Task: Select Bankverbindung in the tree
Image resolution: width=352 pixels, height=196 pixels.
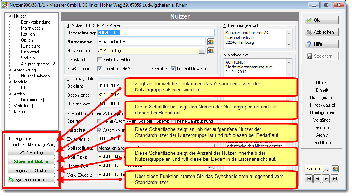Action: click(x=36, y=22)
